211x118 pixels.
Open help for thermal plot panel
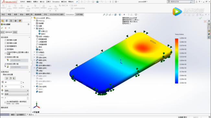click(x=29, y=24)
